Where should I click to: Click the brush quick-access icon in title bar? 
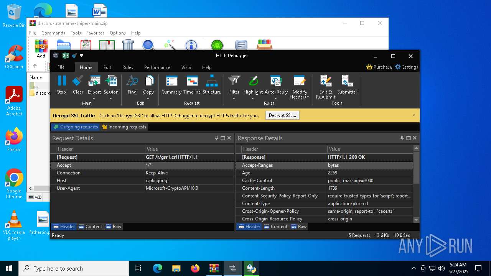(74, 56)
